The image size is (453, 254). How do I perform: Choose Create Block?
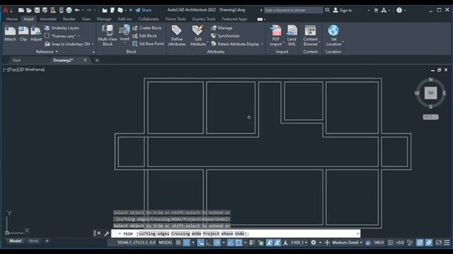pos(147,28)
